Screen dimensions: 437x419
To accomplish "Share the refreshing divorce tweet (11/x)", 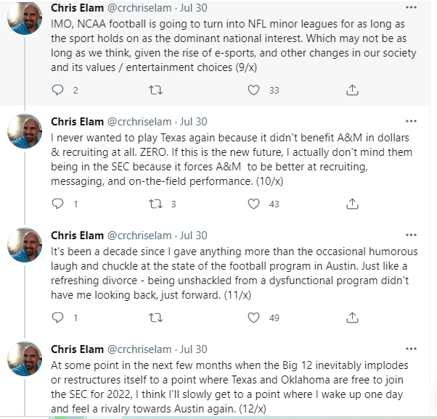I will pos(352,318).
